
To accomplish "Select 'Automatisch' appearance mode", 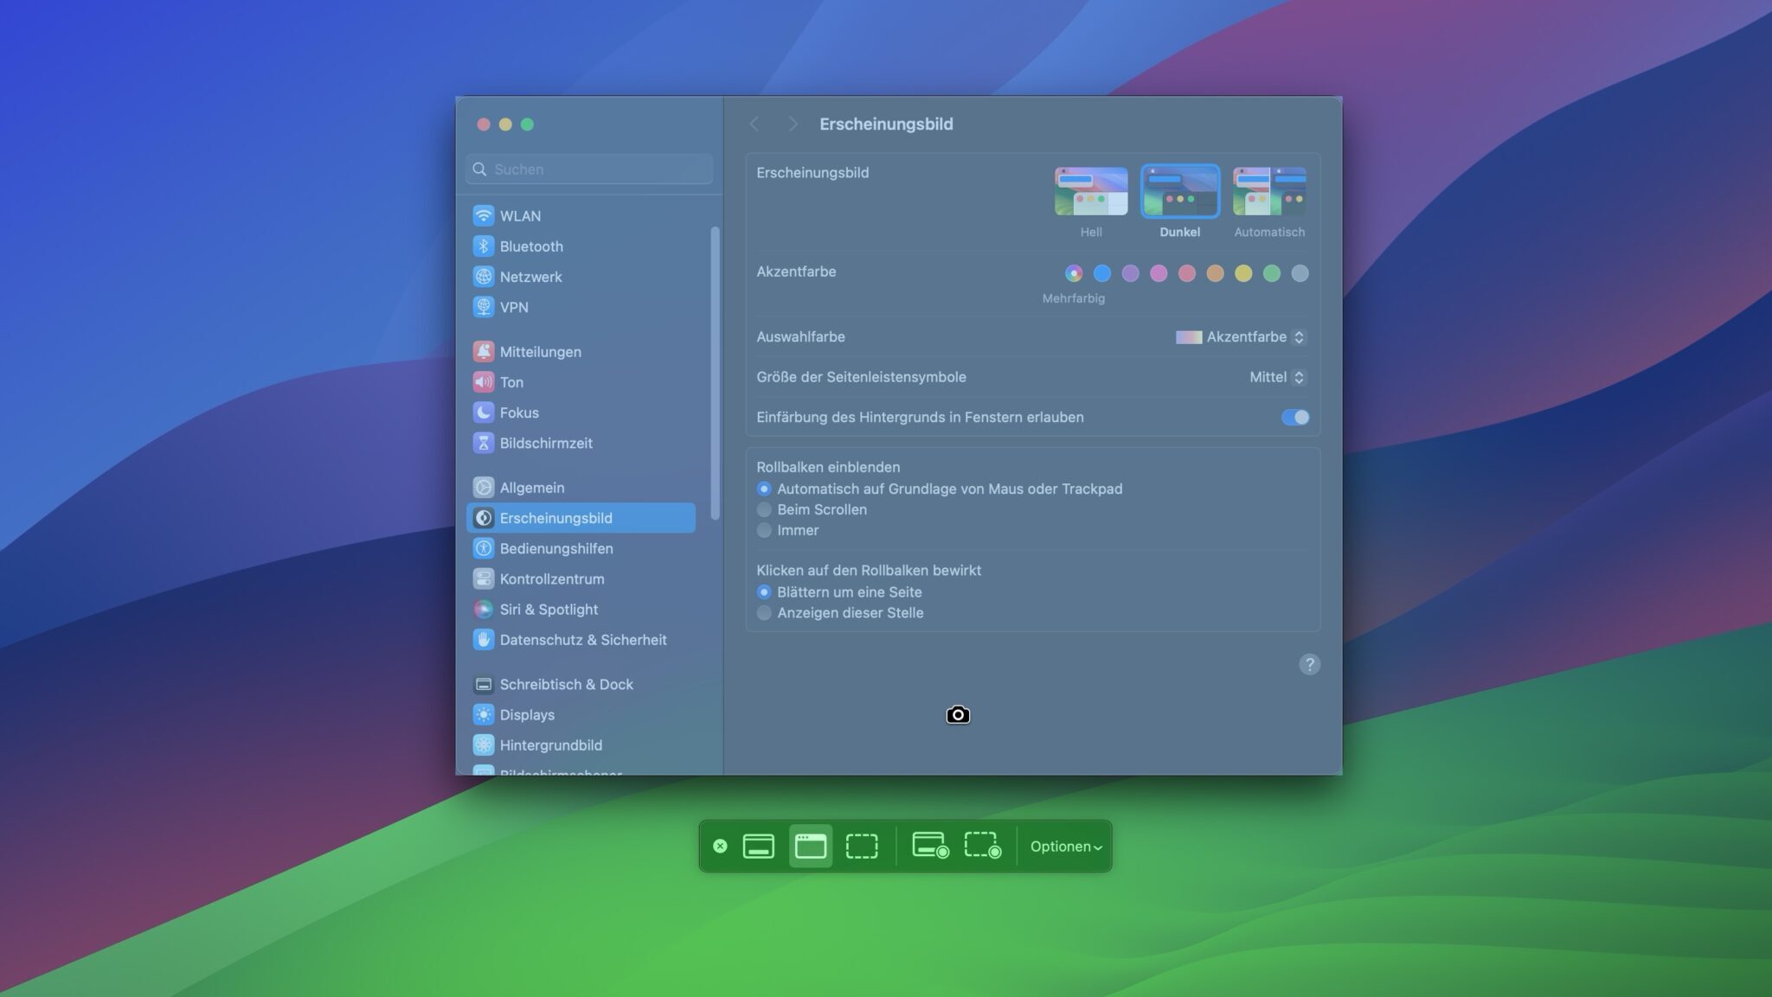I will click(1268, 192).
